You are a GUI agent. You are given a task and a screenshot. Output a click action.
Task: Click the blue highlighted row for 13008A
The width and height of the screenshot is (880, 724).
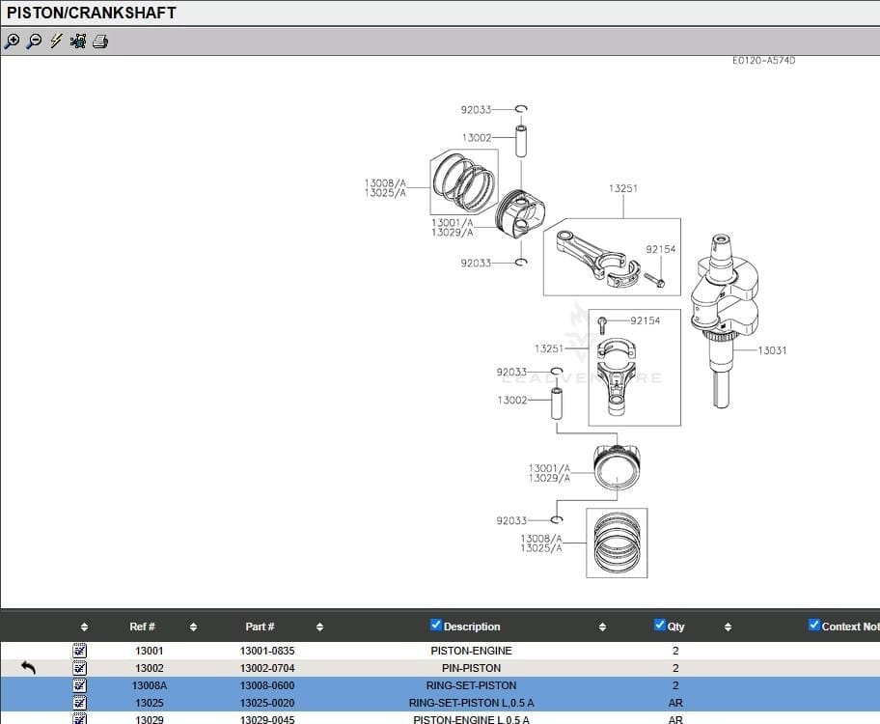pyautogui.click(x=143, y=685)
